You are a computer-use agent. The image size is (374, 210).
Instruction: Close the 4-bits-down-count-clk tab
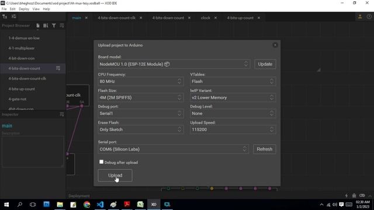[x=141, y=18]
